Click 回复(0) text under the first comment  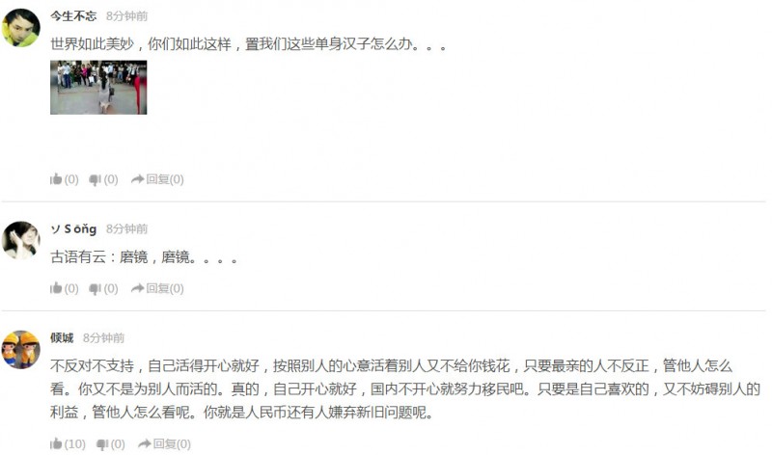click(x=165, y=179)
